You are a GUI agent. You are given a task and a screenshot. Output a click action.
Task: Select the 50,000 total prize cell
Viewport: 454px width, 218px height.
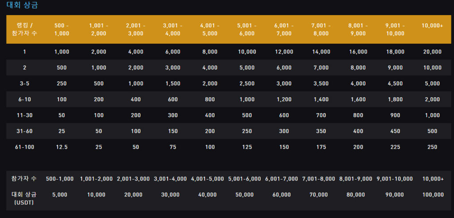pos(245,195)
